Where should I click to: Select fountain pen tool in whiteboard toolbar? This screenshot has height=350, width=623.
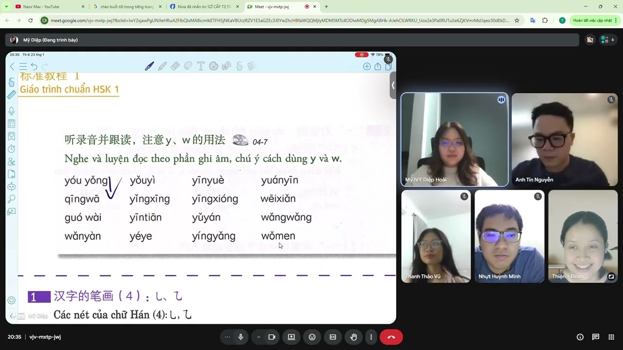149,66
